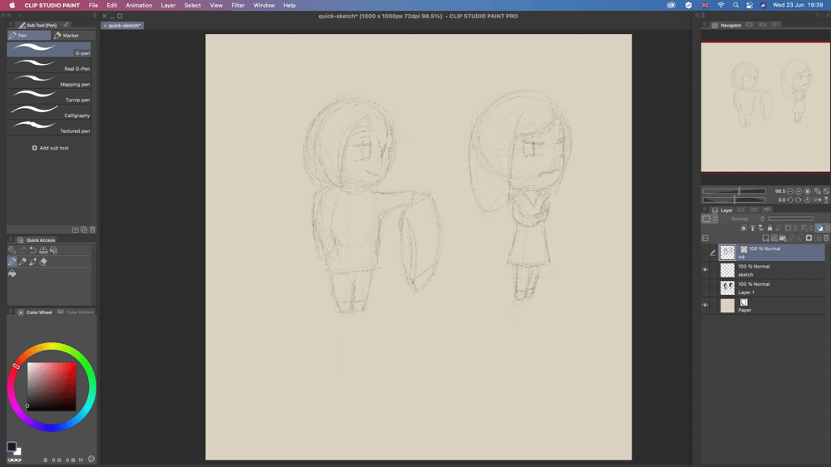Open the Navigator panel menu
Screen dimensions: 831x467
[x=705, y=25]
